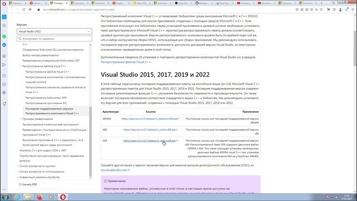Screen dimensions: 357x201
Task: Open the X64 vc_redist download link
Action: coord(151,141)
